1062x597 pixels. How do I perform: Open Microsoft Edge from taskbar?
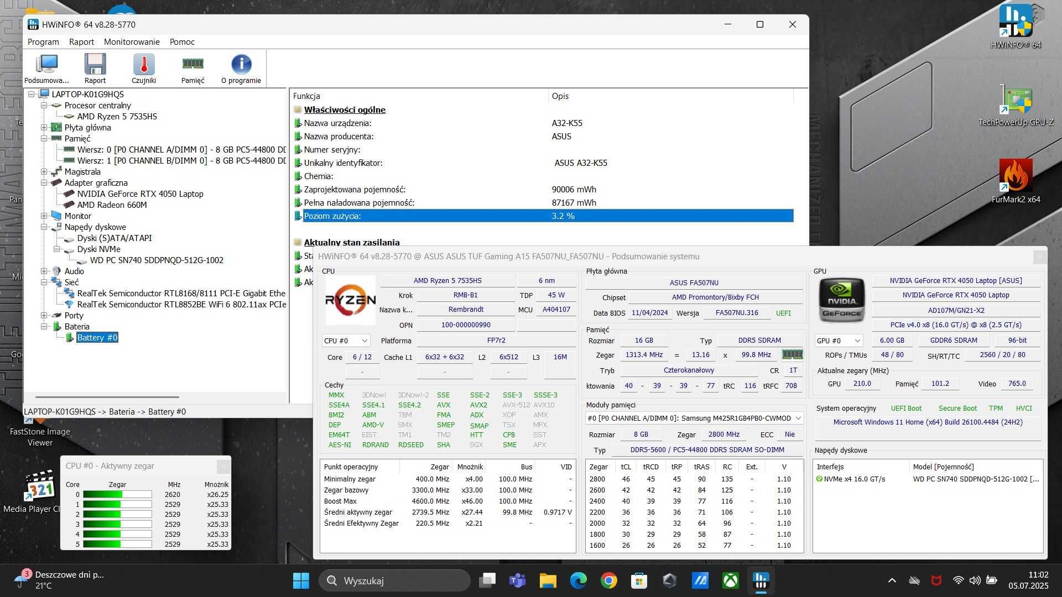point(579,580)
